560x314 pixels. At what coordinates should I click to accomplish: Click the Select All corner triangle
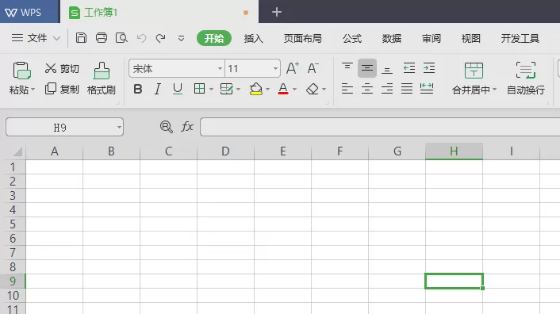18,152
